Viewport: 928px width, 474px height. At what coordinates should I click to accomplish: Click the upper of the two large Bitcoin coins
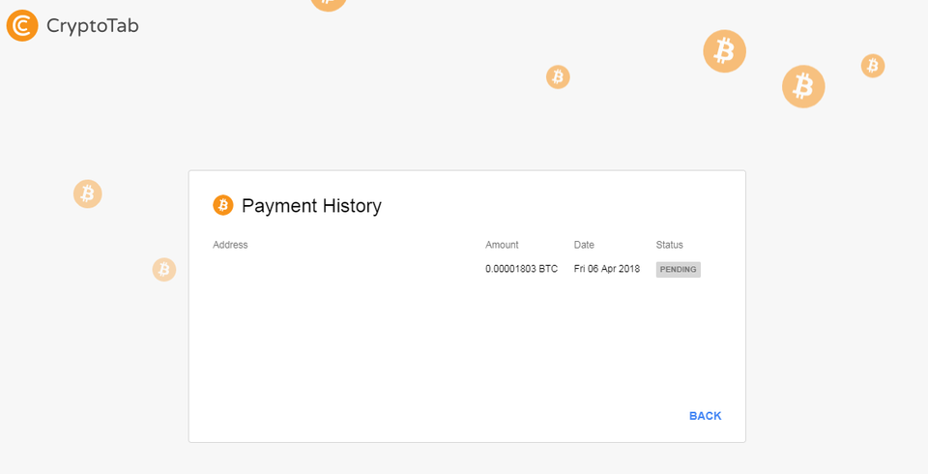(x=724, y=51)
